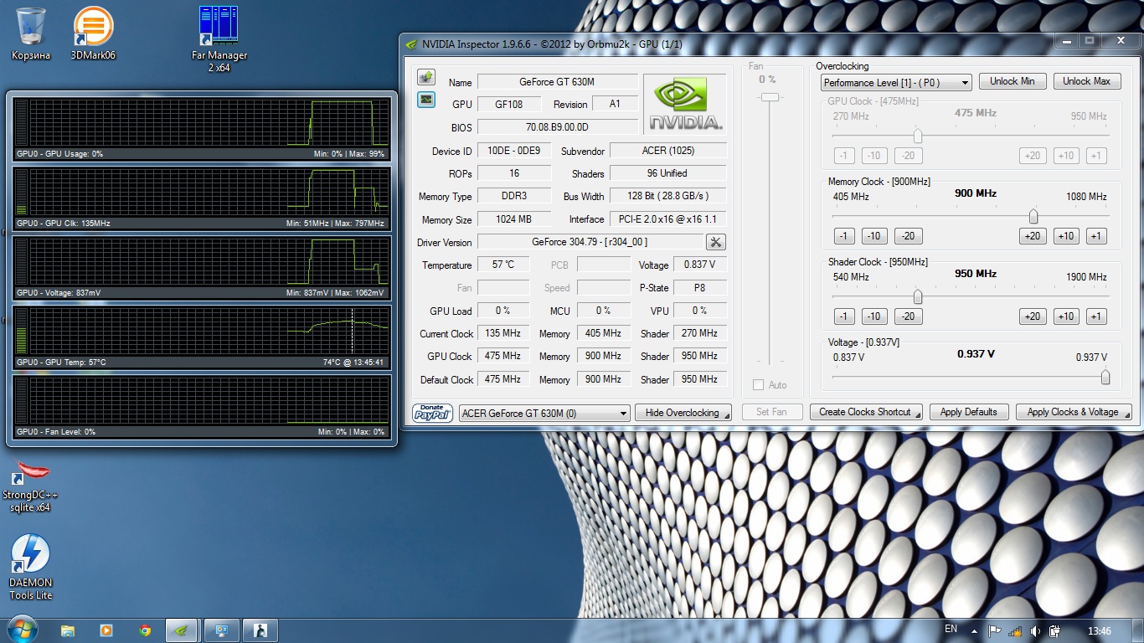Select the 3DMark06 desktop shortcut
This screenshot has height=643, width=1144.
pos(93,33)
